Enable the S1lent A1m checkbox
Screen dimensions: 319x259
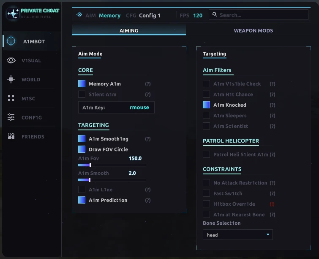click(x=82, y=94)
